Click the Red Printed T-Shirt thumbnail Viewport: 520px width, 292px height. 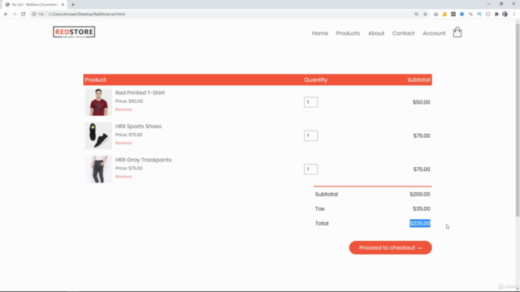(x=98, y=102)
